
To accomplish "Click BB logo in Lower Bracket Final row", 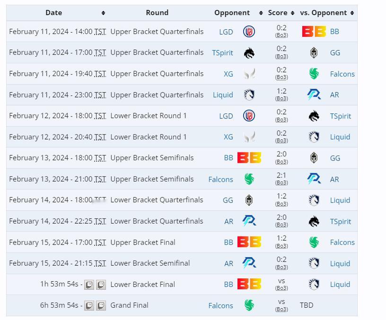I will point(249,284).
